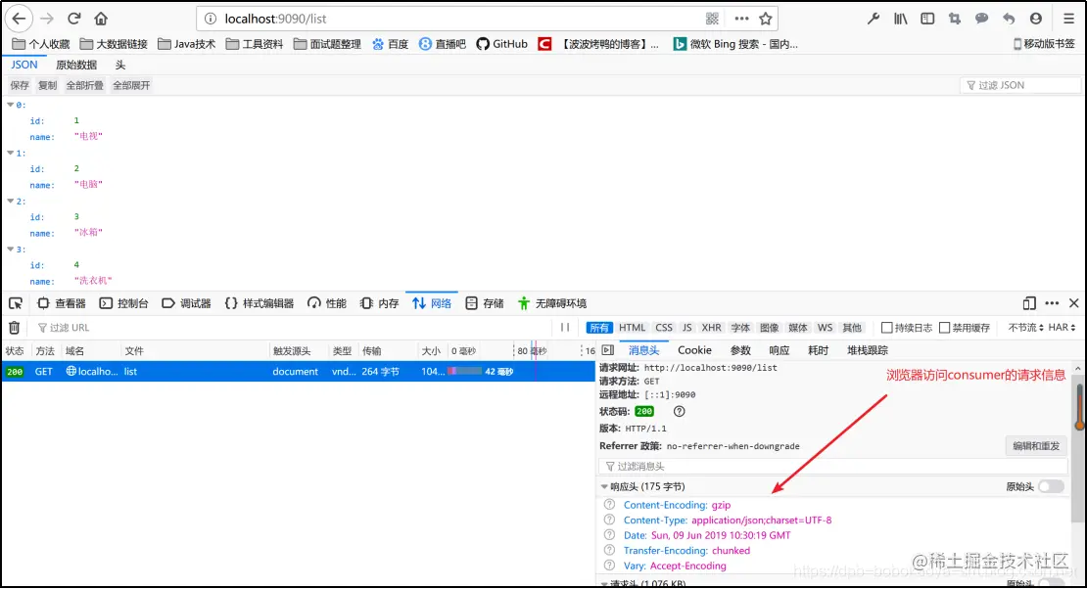Collapse JSON node 2
The height and width of the screenshot is (589, 1087).
pos(11,201)
